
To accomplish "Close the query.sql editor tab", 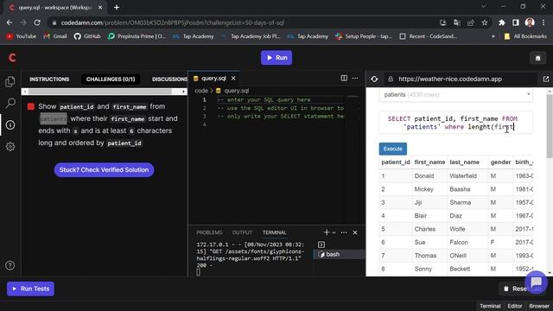I will 233,79.
